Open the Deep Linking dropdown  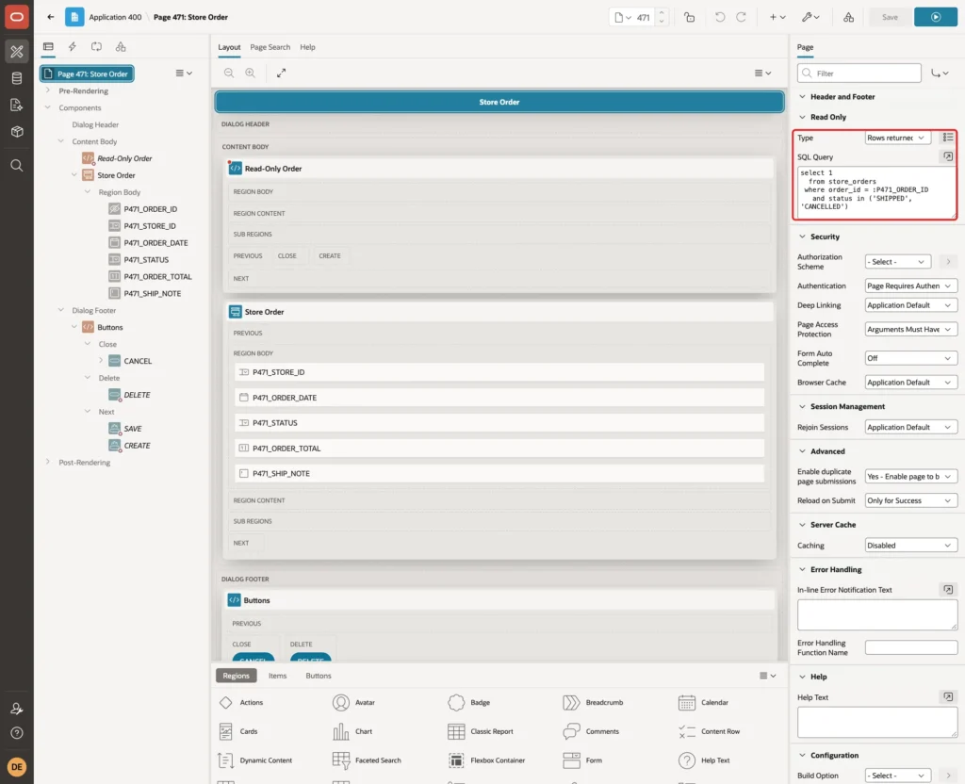tap(911, 305)
